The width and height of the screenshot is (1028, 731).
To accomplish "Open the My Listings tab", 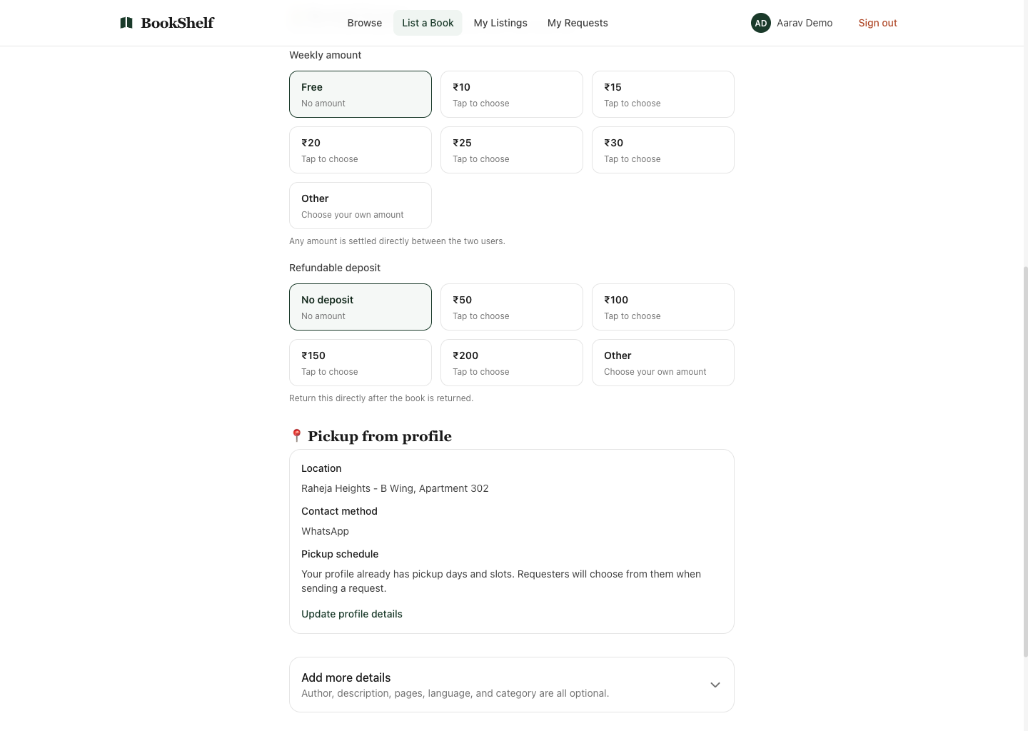I will pos(500,23).
